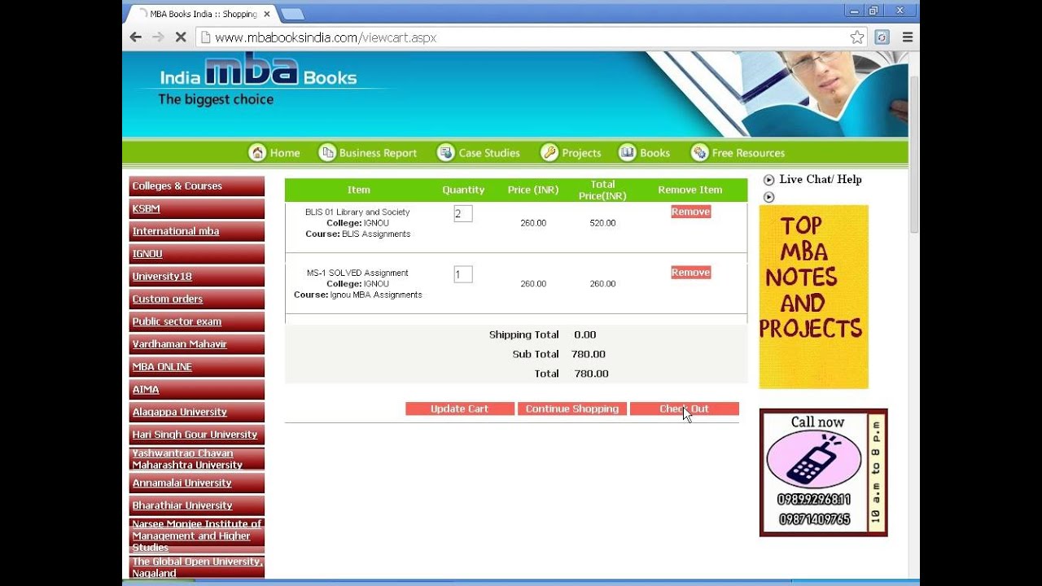Screen dimensions: 1042x586
Task: Click the Books icon in the green bar
Action: [627, 152]
